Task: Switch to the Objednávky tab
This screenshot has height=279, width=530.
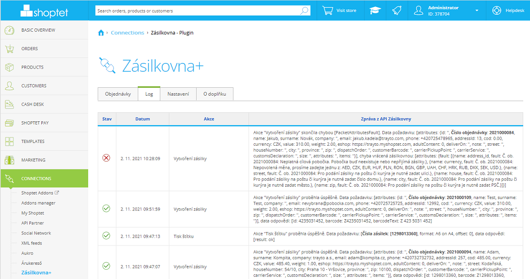Action: coord(118,94)
